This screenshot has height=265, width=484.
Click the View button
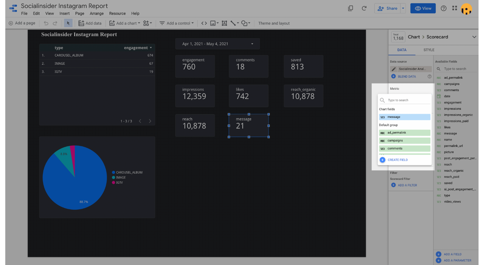[x=423, y=8]
